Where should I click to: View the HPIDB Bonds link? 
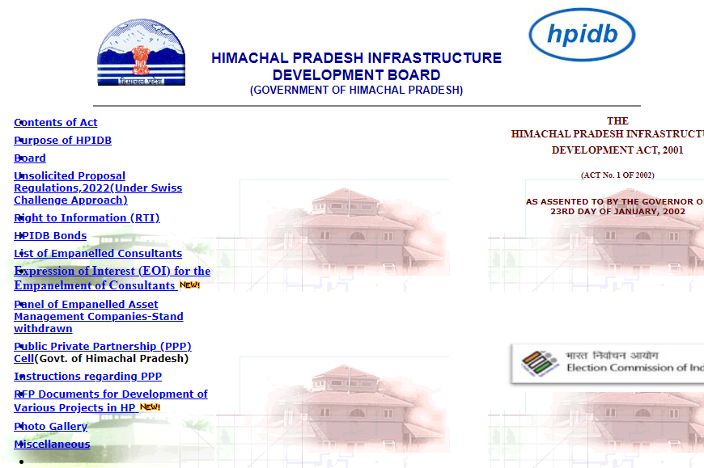50,236
